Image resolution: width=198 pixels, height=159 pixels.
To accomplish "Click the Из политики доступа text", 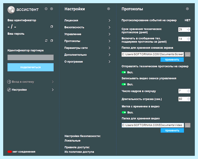I will [x=79, y=152].
